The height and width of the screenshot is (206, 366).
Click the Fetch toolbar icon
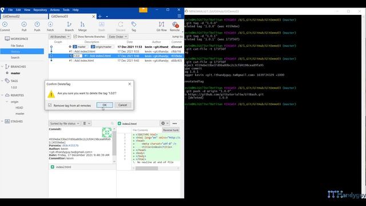[x=50, y=26]
